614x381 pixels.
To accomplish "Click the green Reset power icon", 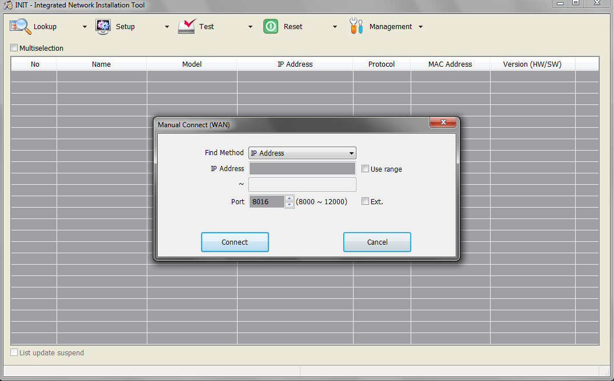I will pyautogui.click(x=271, y=27).
